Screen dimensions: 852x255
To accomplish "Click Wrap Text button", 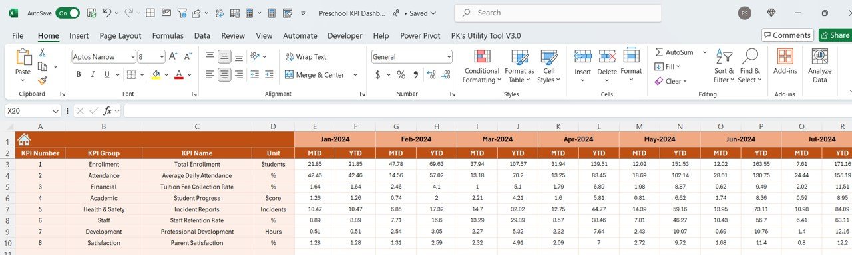I will click(x=306, y=57).
